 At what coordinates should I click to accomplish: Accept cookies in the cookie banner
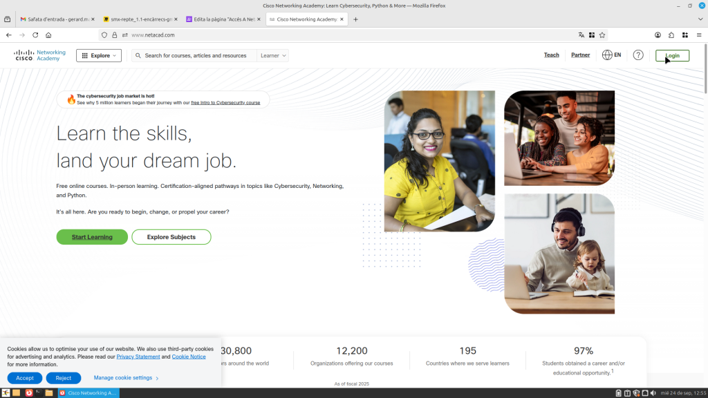25,378
